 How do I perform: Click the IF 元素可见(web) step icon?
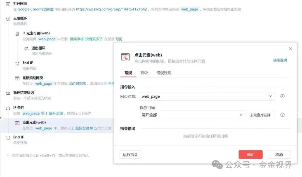click(17, 33)
